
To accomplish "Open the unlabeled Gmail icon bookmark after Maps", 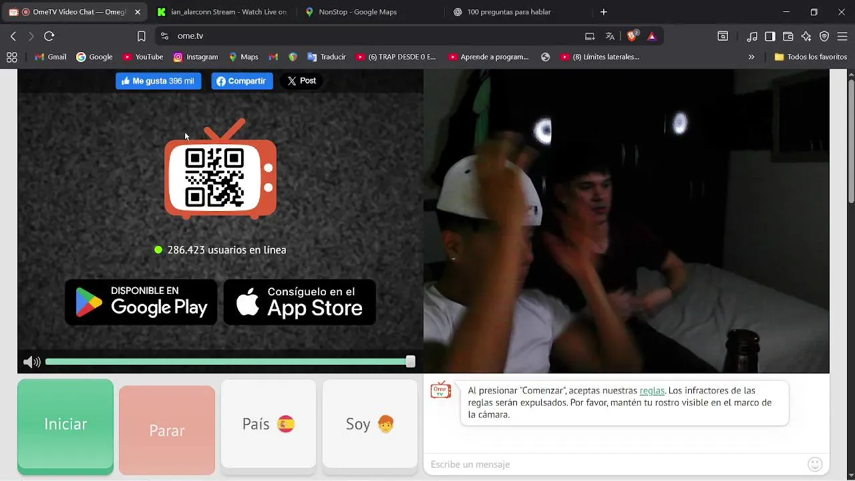I will click(x=273, y=57).
